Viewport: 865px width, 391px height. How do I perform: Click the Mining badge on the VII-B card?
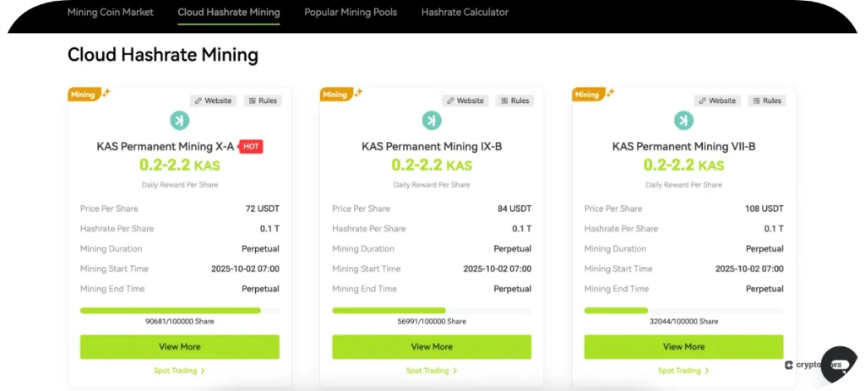[587, 95]
